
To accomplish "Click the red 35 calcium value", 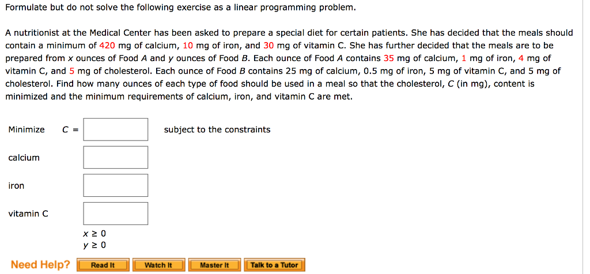I will point(389,59).
